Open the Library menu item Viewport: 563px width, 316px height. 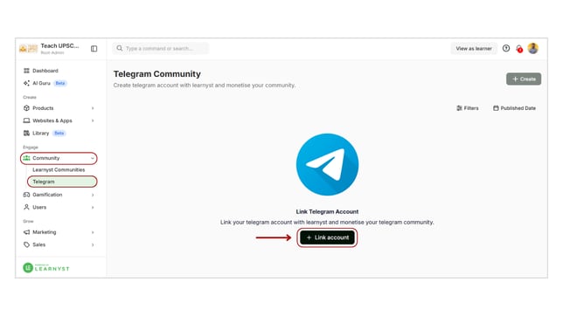point(40,133)
